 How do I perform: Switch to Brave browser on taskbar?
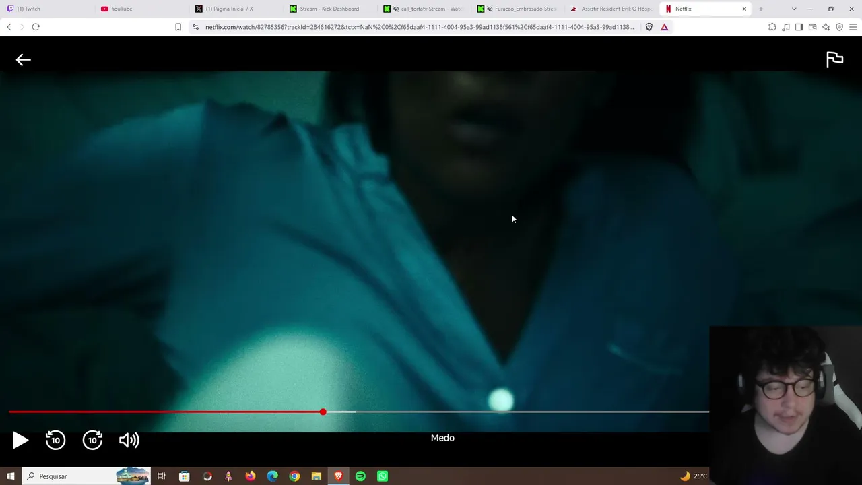tap(338, 476)
